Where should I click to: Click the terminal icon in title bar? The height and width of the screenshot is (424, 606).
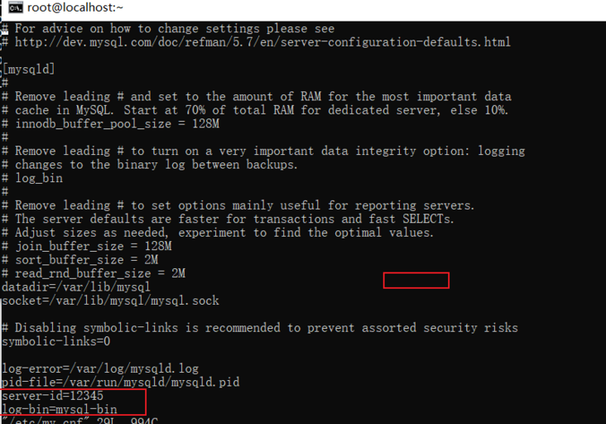pos(15,7)
